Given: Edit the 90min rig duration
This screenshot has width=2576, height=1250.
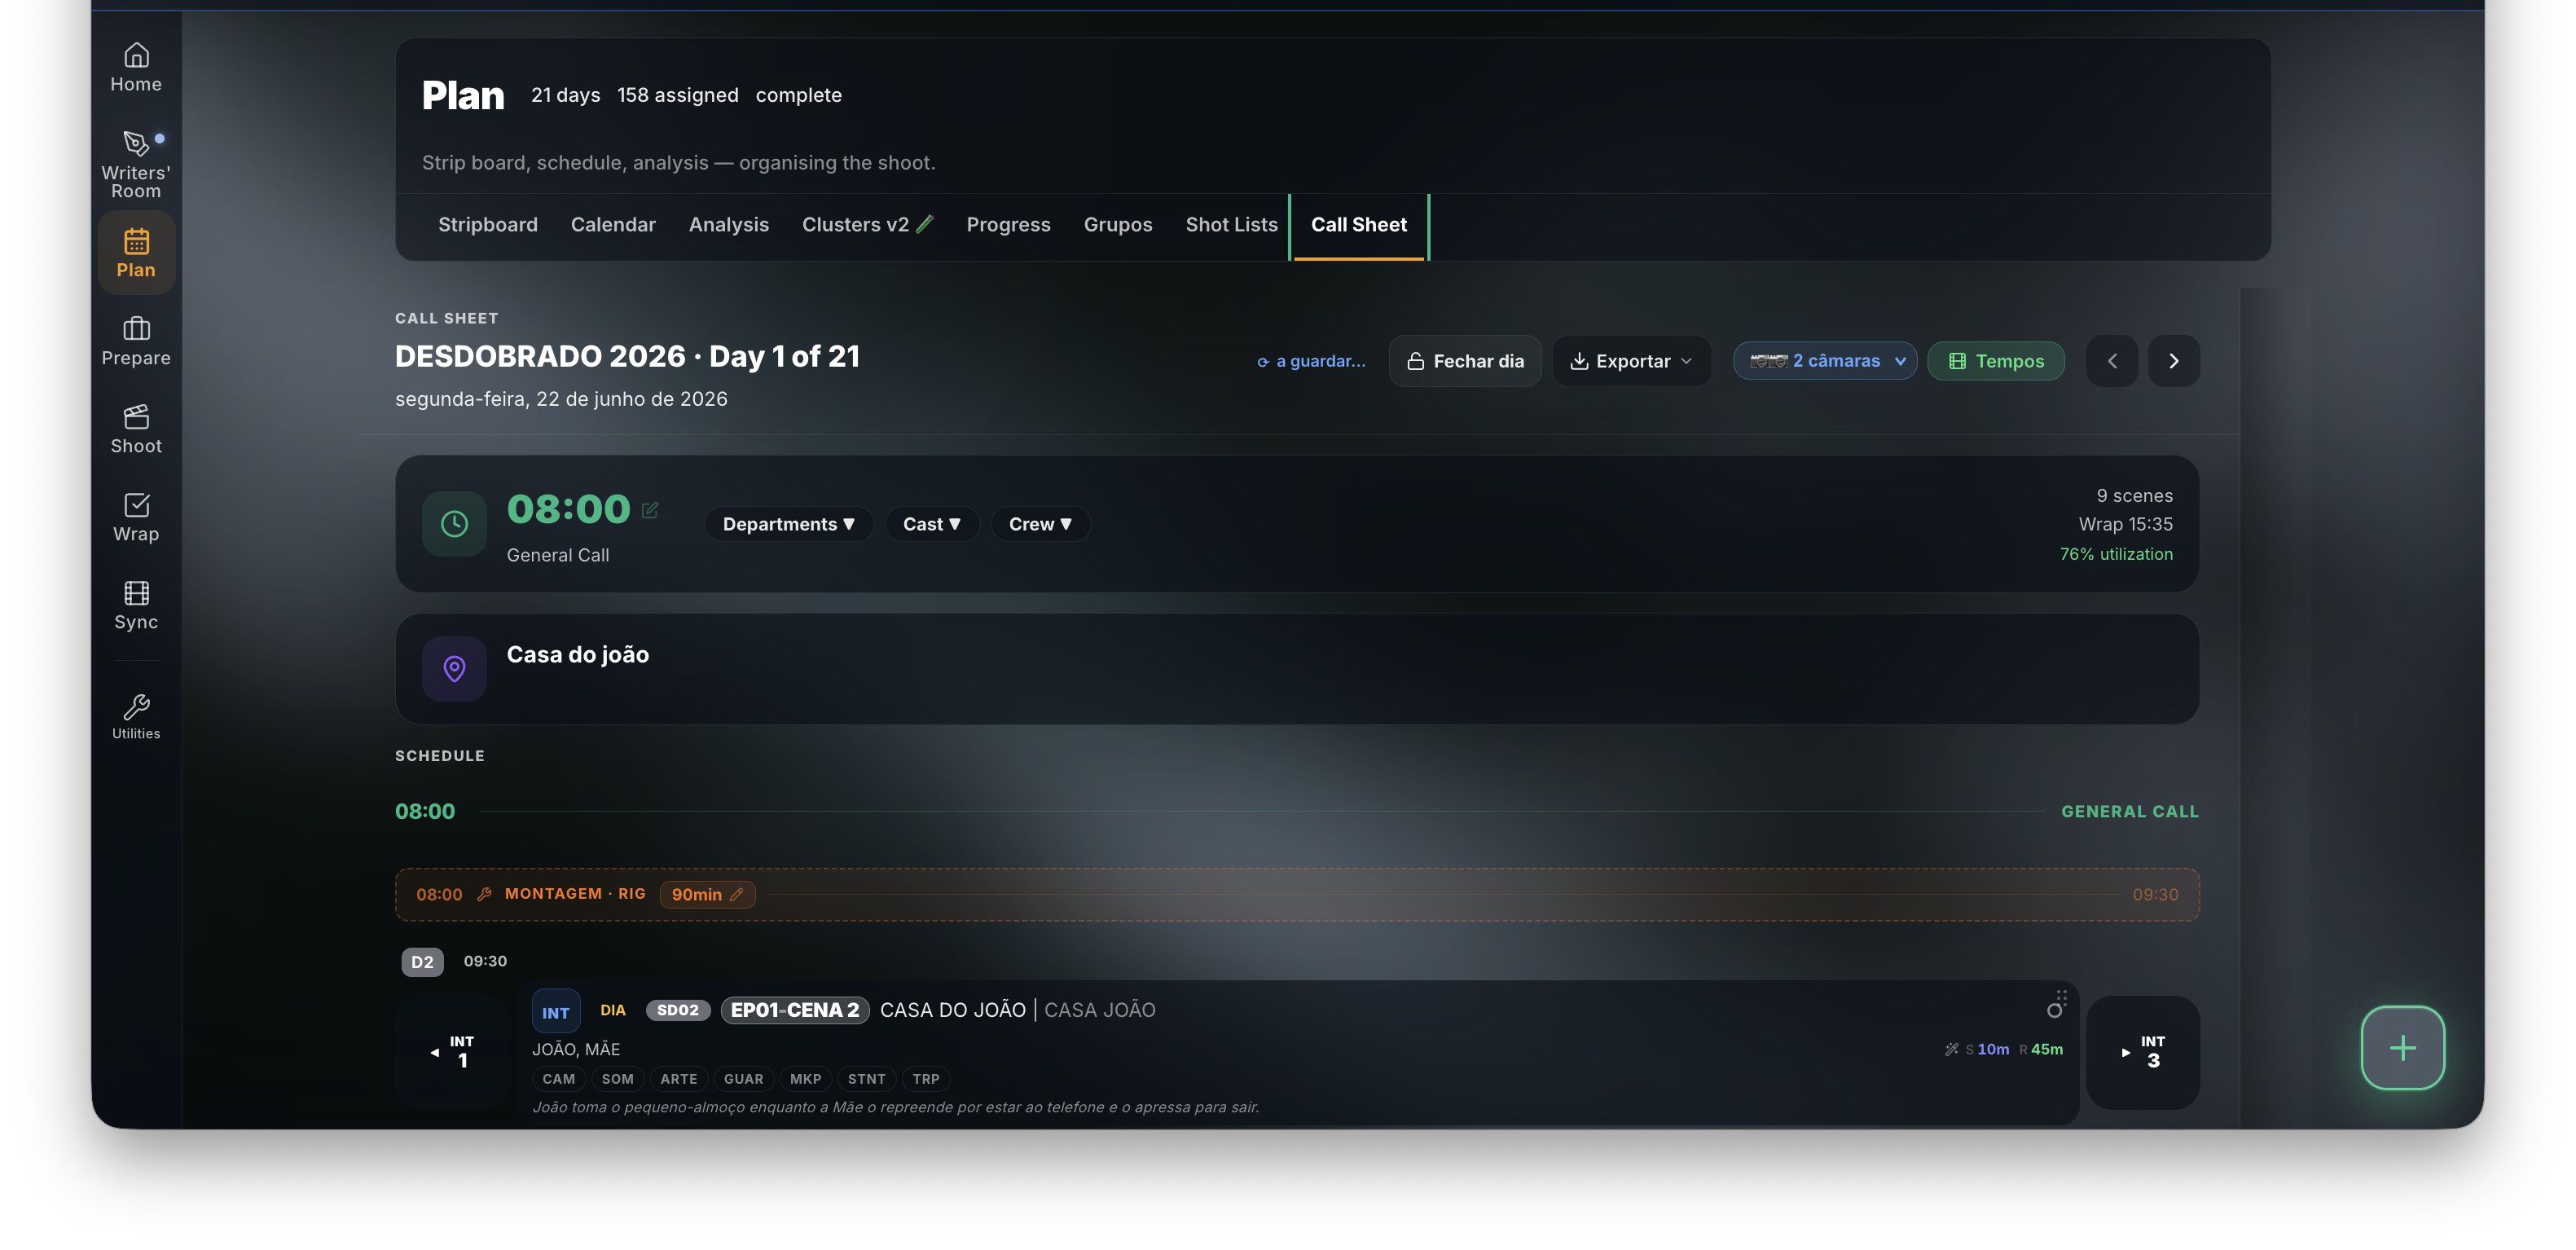Looking at the screenshot, I should tap(707, 894).
